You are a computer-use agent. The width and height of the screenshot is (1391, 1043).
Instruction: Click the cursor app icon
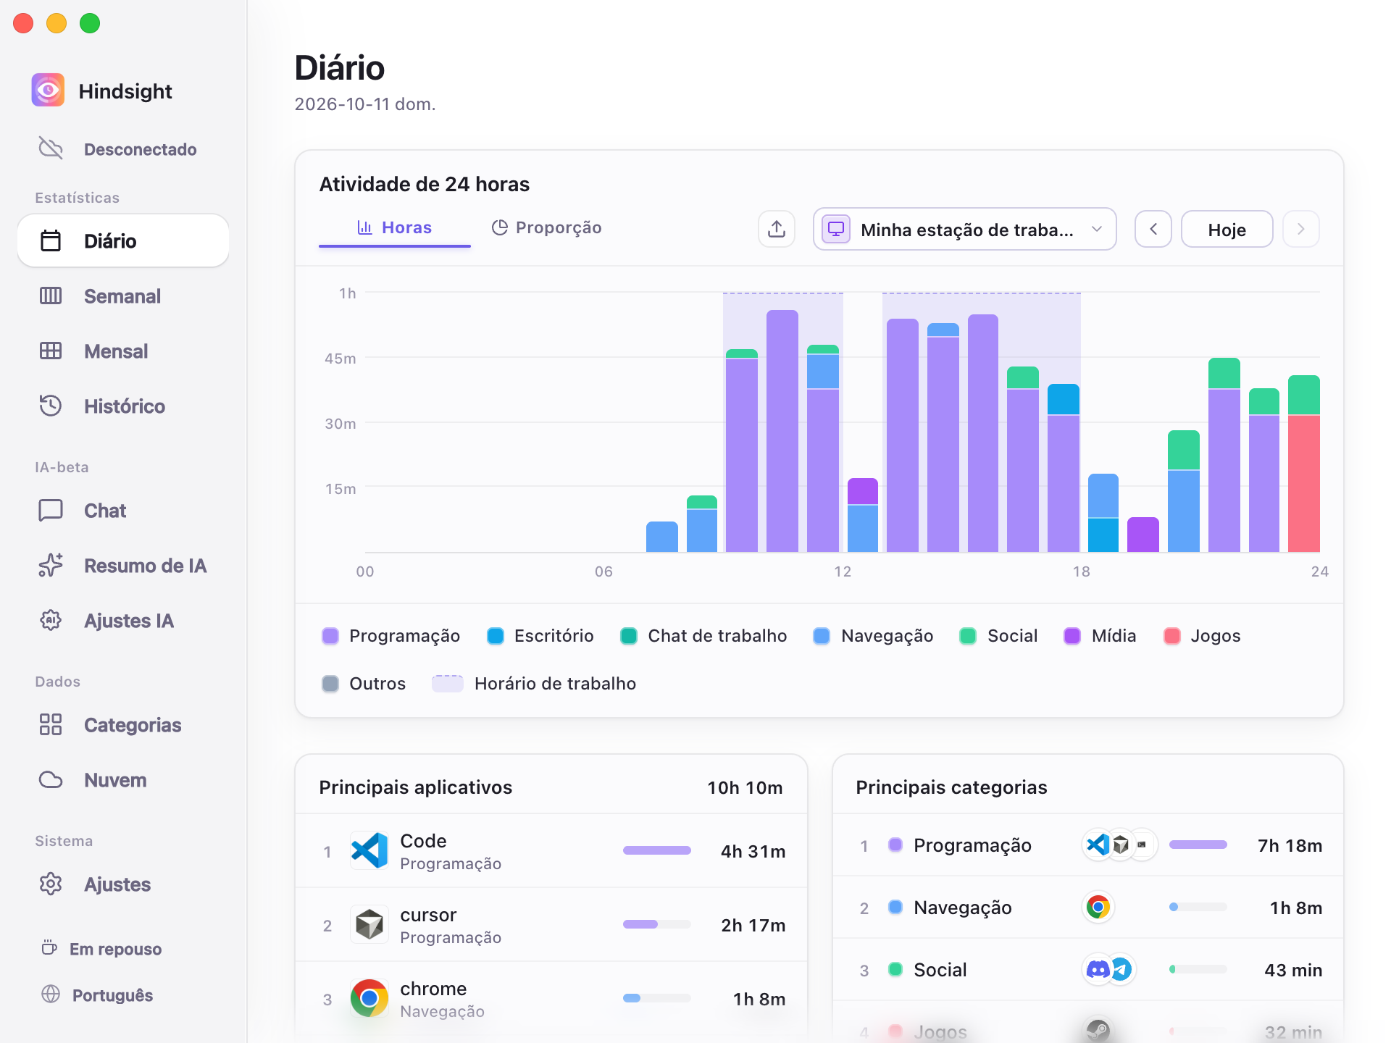[x=369, y=924]
